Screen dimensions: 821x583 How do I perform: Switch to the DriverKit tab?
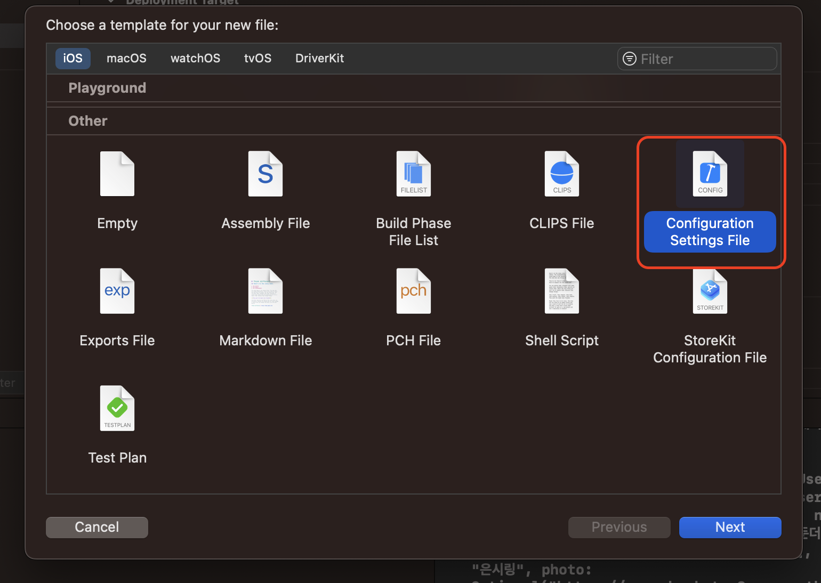[319, 58]
